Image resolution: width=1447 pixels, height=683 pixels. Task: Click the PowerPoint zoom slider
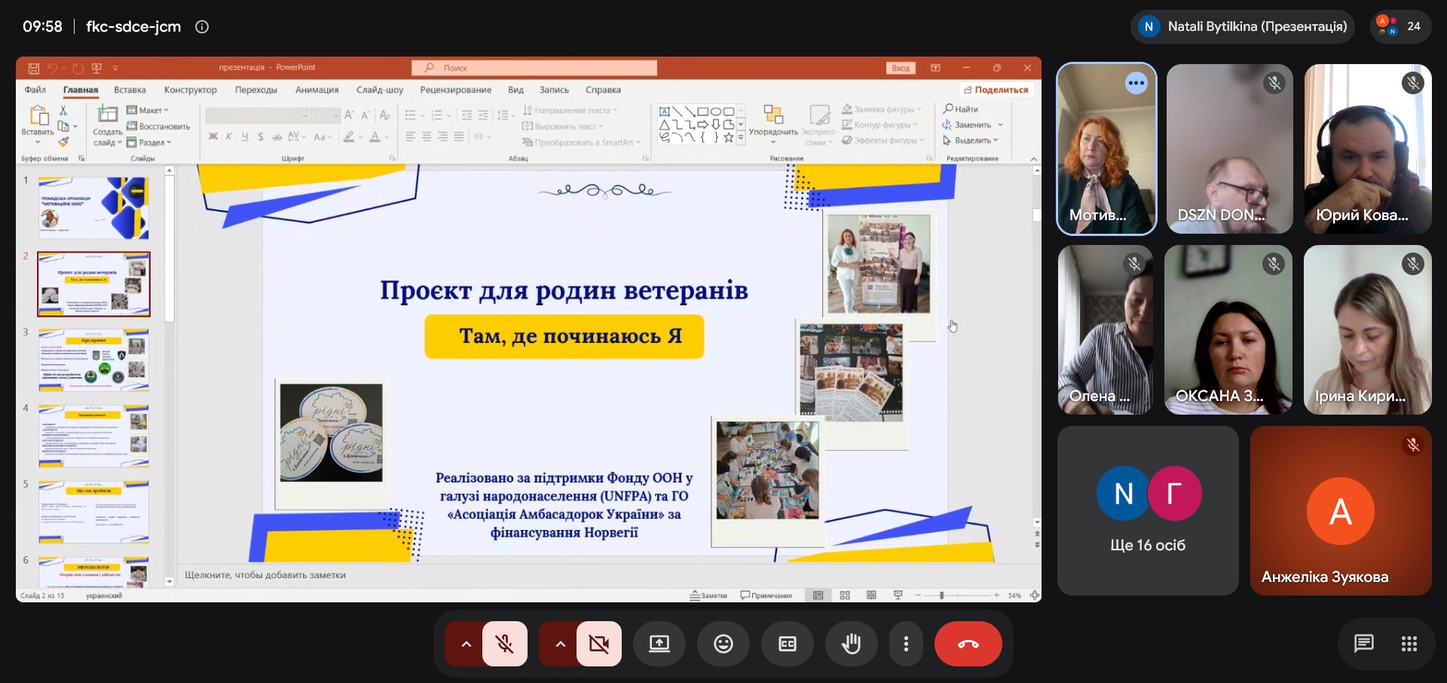pos(957,596)
